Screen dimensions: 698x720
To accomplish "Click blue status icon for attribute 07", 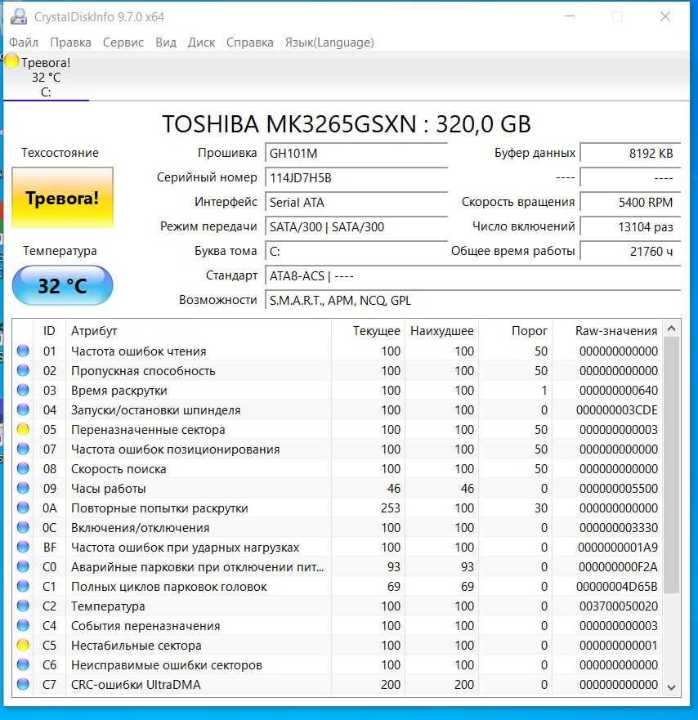I will tap(23, 449).
